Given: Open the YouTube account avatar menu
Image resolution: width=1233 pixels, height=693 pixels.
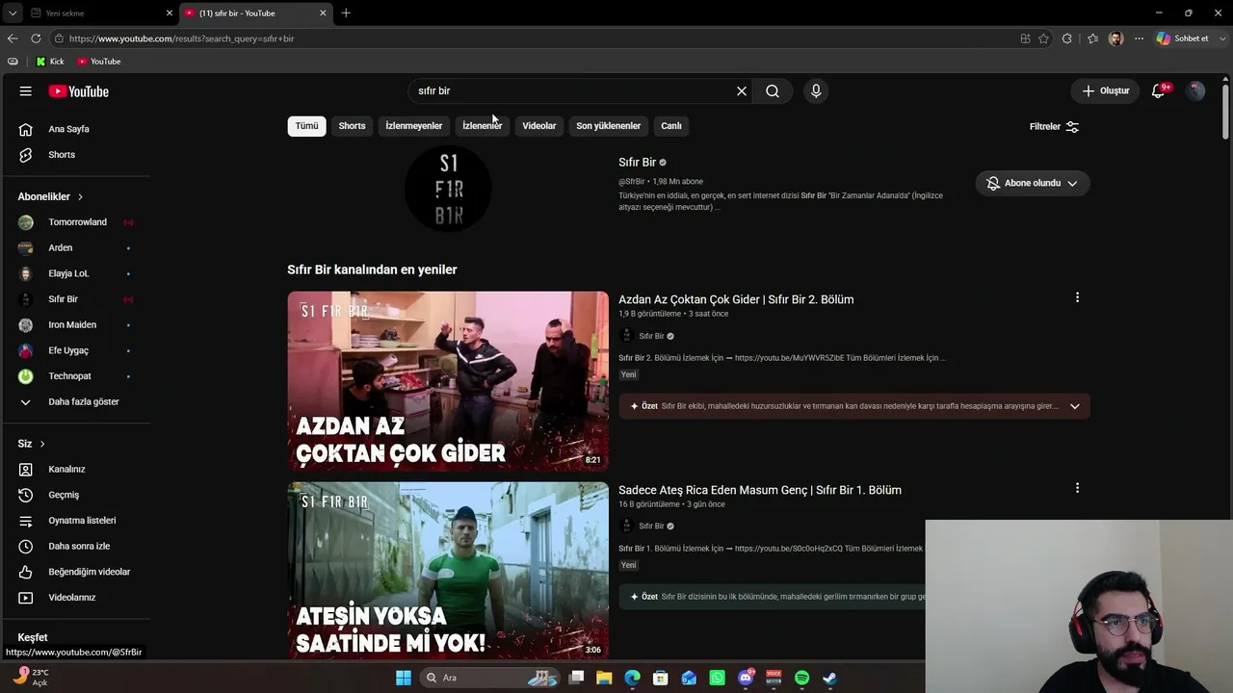Looking at the screenshot, I should [x=1195, y=91].
